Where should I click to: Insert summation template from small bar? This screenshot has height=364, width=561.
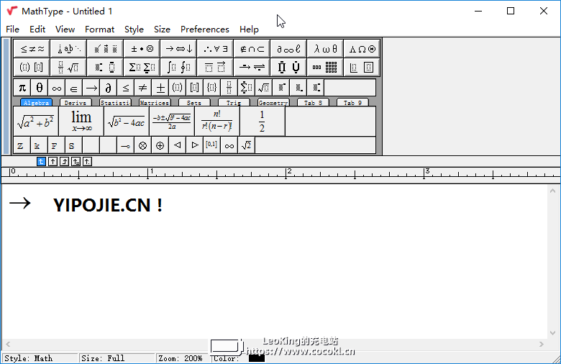246,87
